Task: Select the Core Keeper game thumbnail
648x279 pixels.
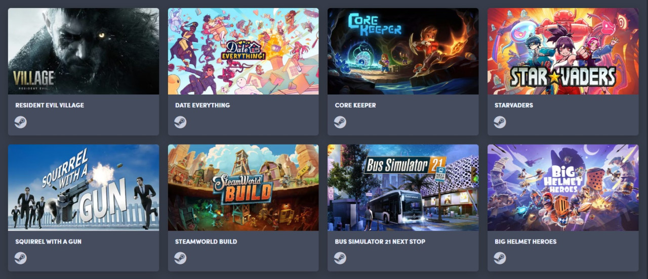Action: tap(403, 51)
